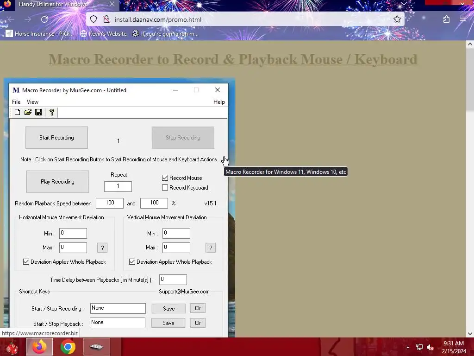Open the View menu in Macro Recorder

click(x=33, y=102)
